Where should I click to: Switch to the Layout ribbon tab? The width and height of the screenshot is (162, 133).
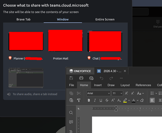click(125, 85)
